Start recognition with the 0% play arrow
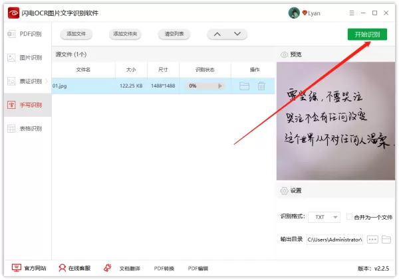This screenshot has width=399, height=280. tap(220, 86)
